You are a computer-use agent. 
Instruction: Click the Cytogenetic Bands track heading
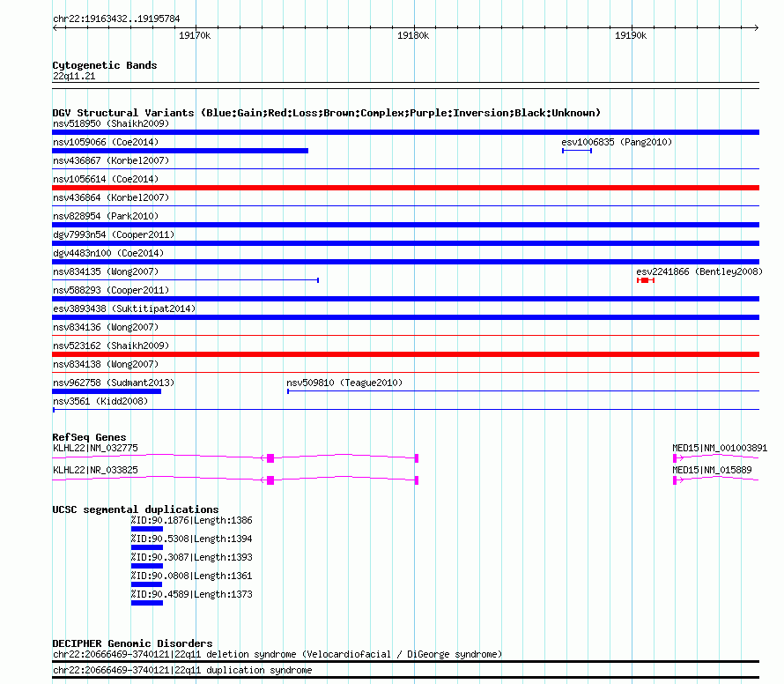(x=105, y=65)
